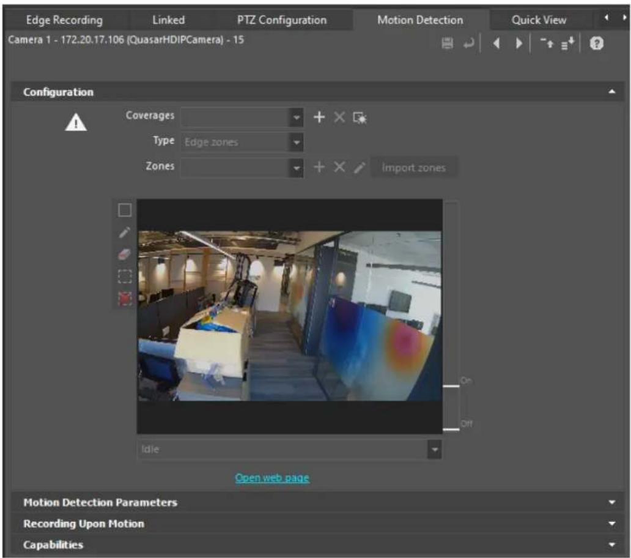Expand the Capabilities section

611,545
